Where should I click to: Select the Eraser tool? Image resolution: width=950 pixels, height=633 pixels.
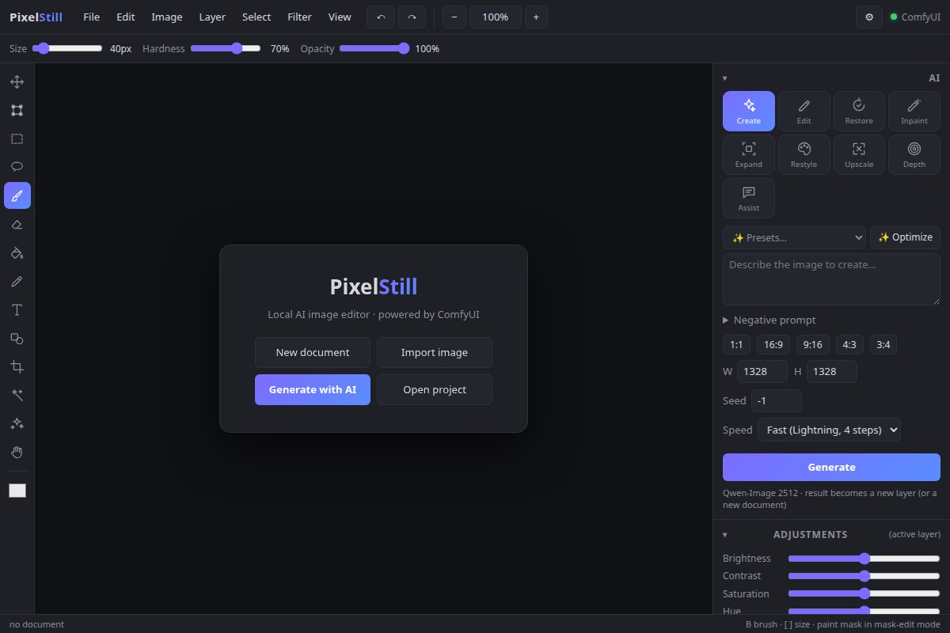[x=17, y=224]
